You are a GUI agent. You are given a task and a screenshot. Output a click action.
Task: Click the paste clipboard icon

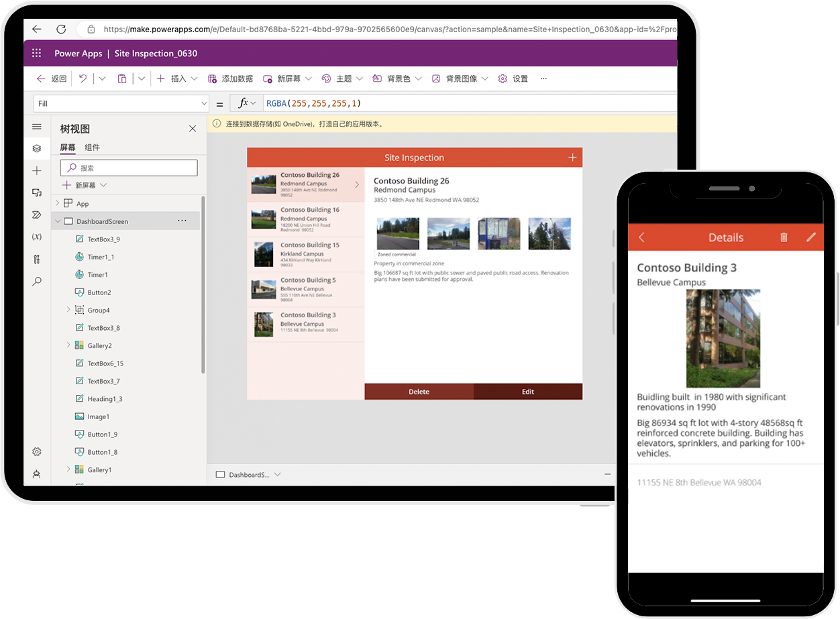(x=122, y=78)
